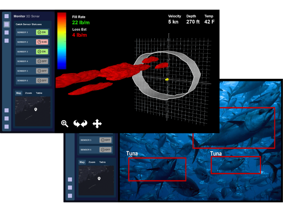Screen dimensions: 283x211
Task: Disable Sensor 3 using its ON toggle
Action: (x=42, y=52)
